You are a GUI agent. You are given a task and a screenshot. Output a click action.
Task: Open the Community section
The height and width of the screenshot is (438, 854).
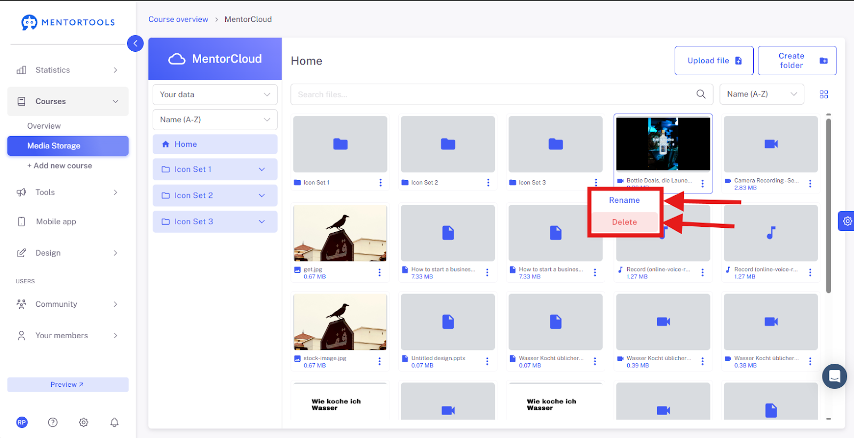pos(68,304)
